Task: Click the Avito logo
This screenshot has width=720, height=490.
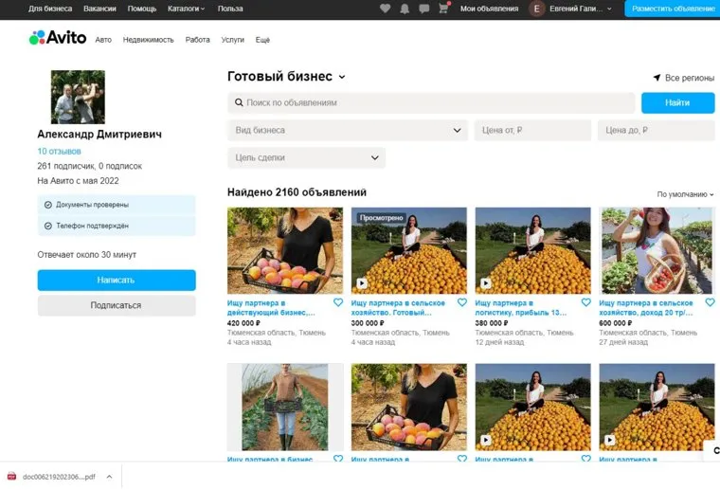Action: click(58, 38)
